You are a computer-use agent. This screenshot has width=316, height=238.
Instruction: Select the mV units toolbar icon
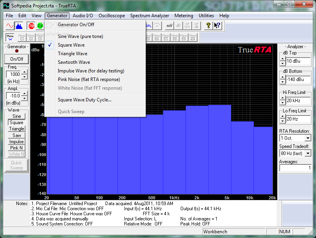point(169,26)
